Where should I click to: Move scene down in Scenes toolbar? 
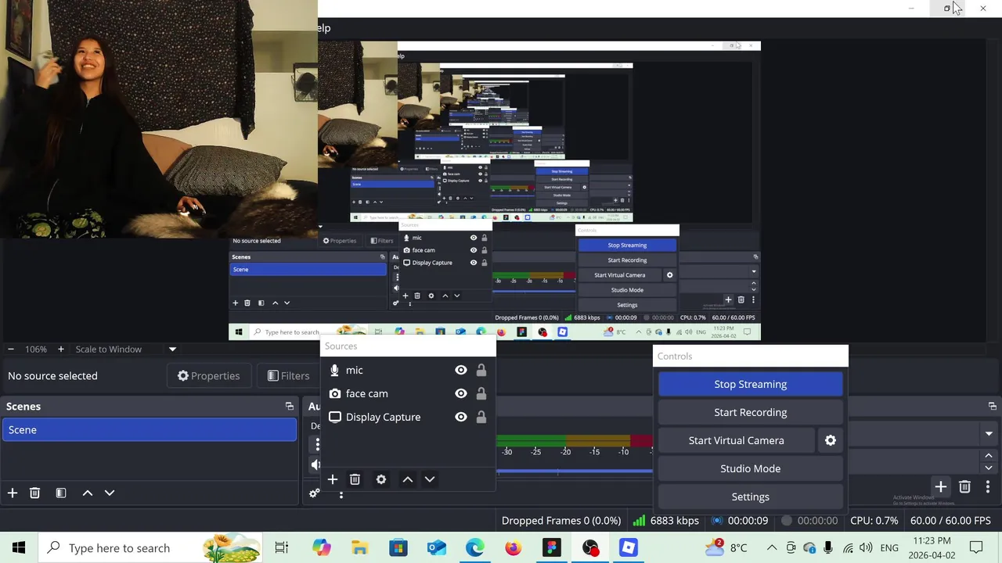110,493
